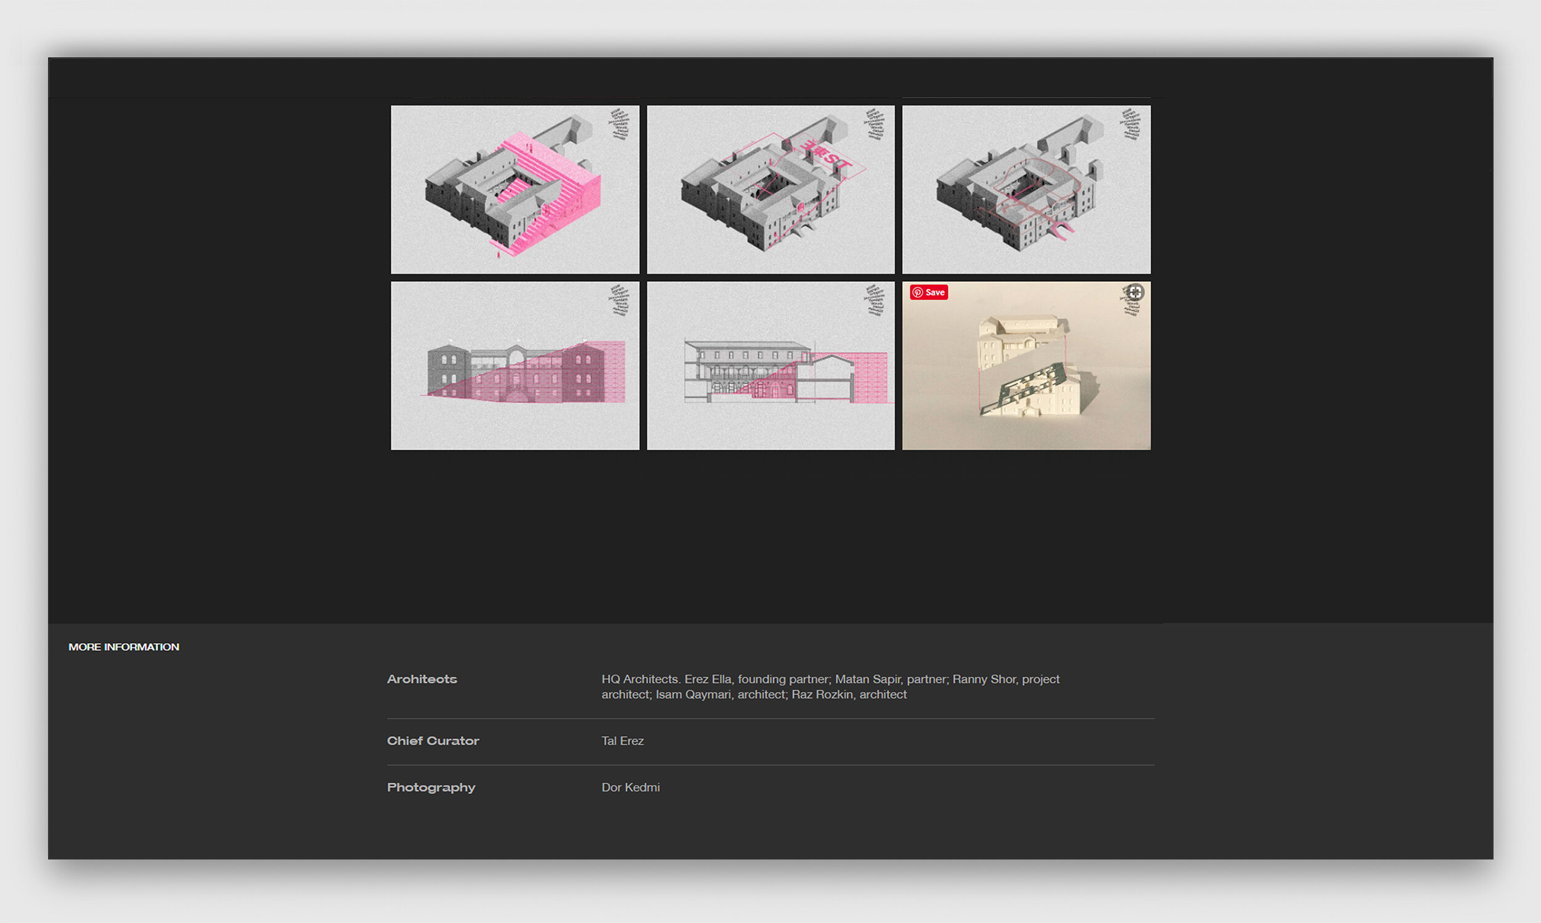
Task: Click the Tal Erez curator name
Action: (622, 740)
